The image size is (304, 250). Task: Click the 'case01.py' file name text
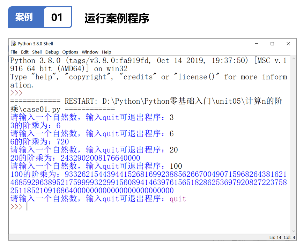click(42, 110)
